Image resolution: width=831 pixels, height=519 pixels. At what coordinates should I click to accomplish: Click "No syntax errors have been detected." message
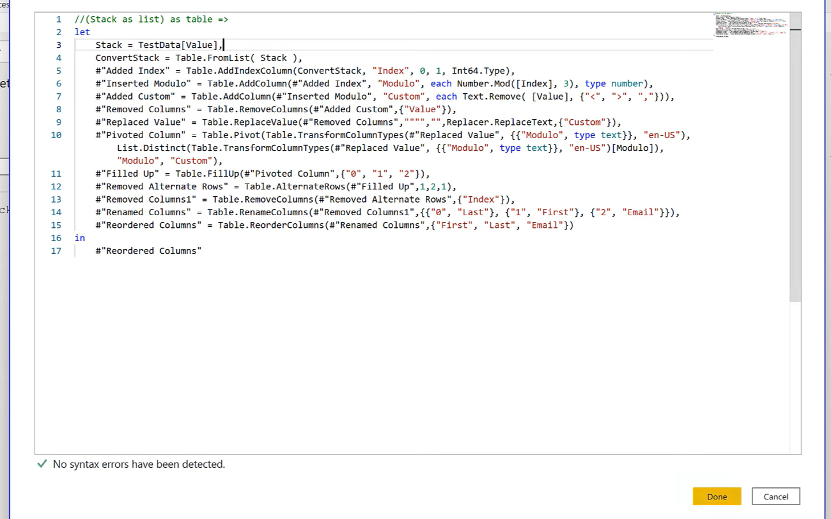139,464
